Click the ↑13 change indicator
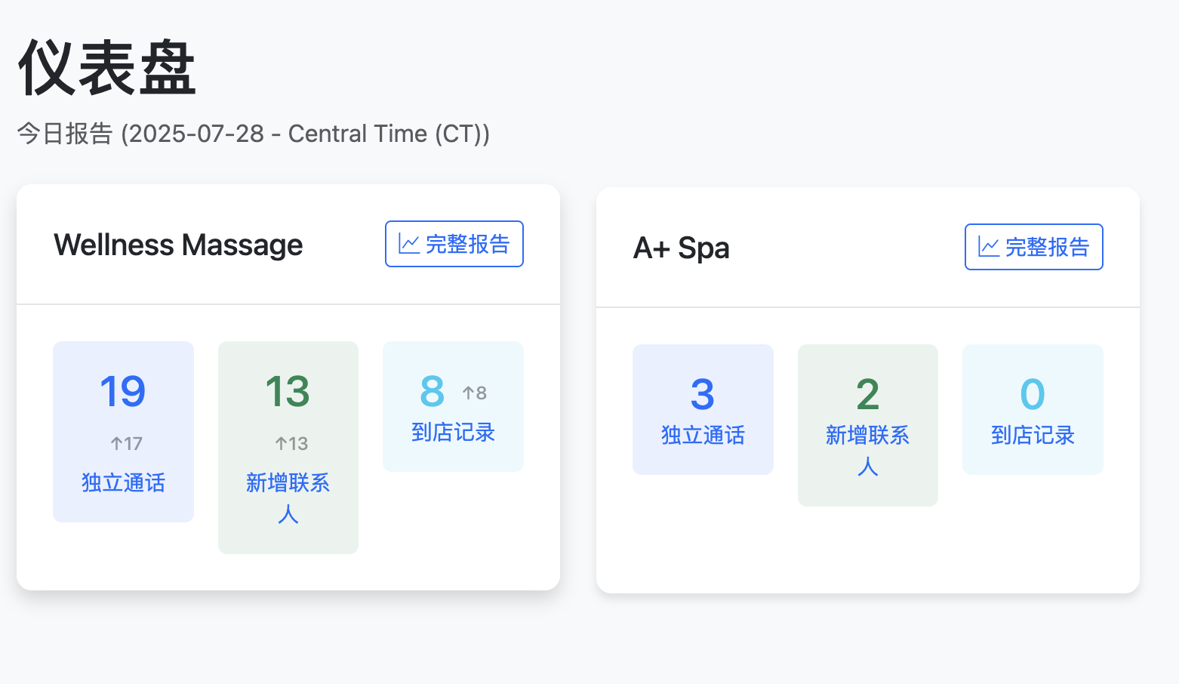The height and width of the screenshot is (684, 1179). pyautogui.click(x=291, y=443)
